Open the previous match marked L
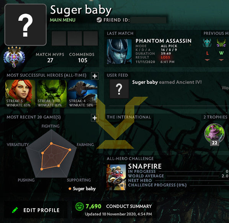This screenshot has width=229, height=223. pos(207,50)
